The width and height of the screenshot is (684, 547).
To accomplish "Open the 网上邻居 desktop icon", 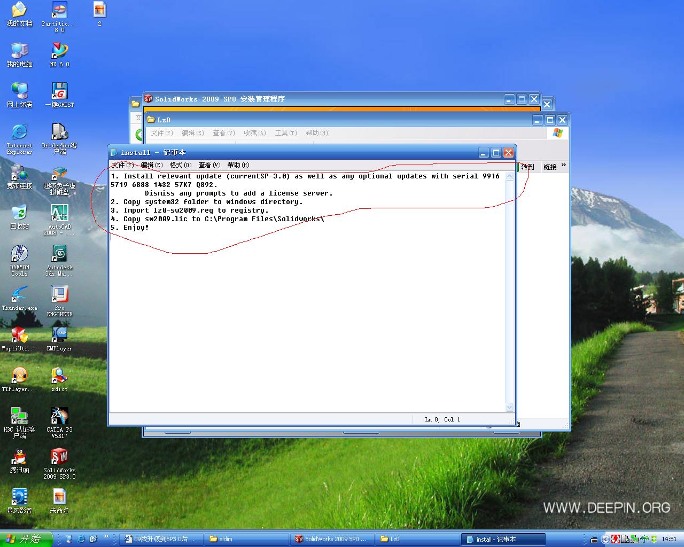I will point(19,95).
